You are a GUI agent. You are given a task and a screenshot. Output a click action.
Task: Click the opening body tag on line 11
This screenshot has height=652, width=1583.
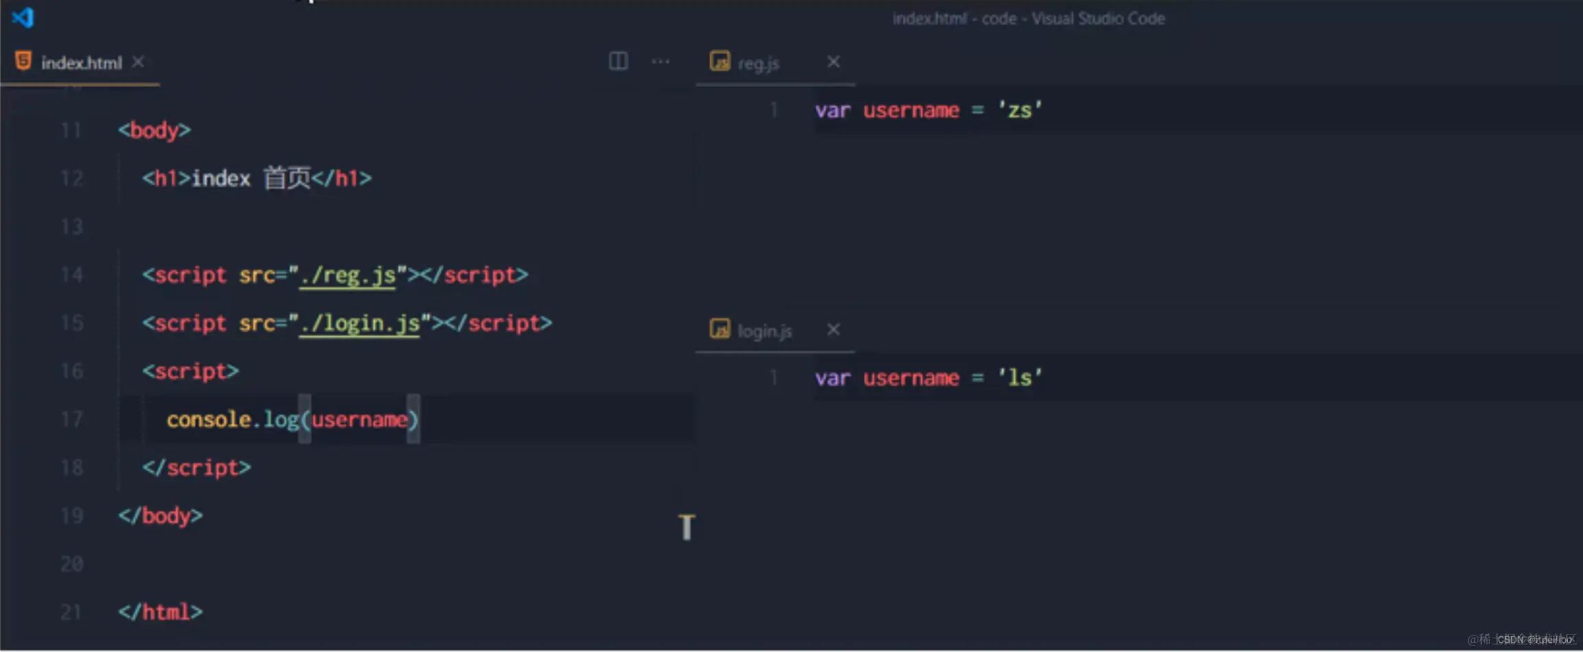154,130
